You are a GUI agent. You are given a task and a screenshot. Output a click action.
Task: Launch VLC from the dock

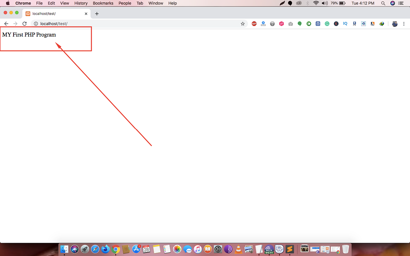point(238,249)
